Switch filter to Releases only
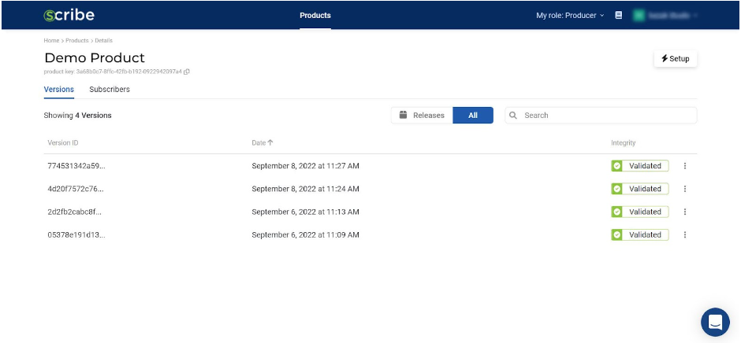Viewport: 741px width, 343px height. [422, 116]
